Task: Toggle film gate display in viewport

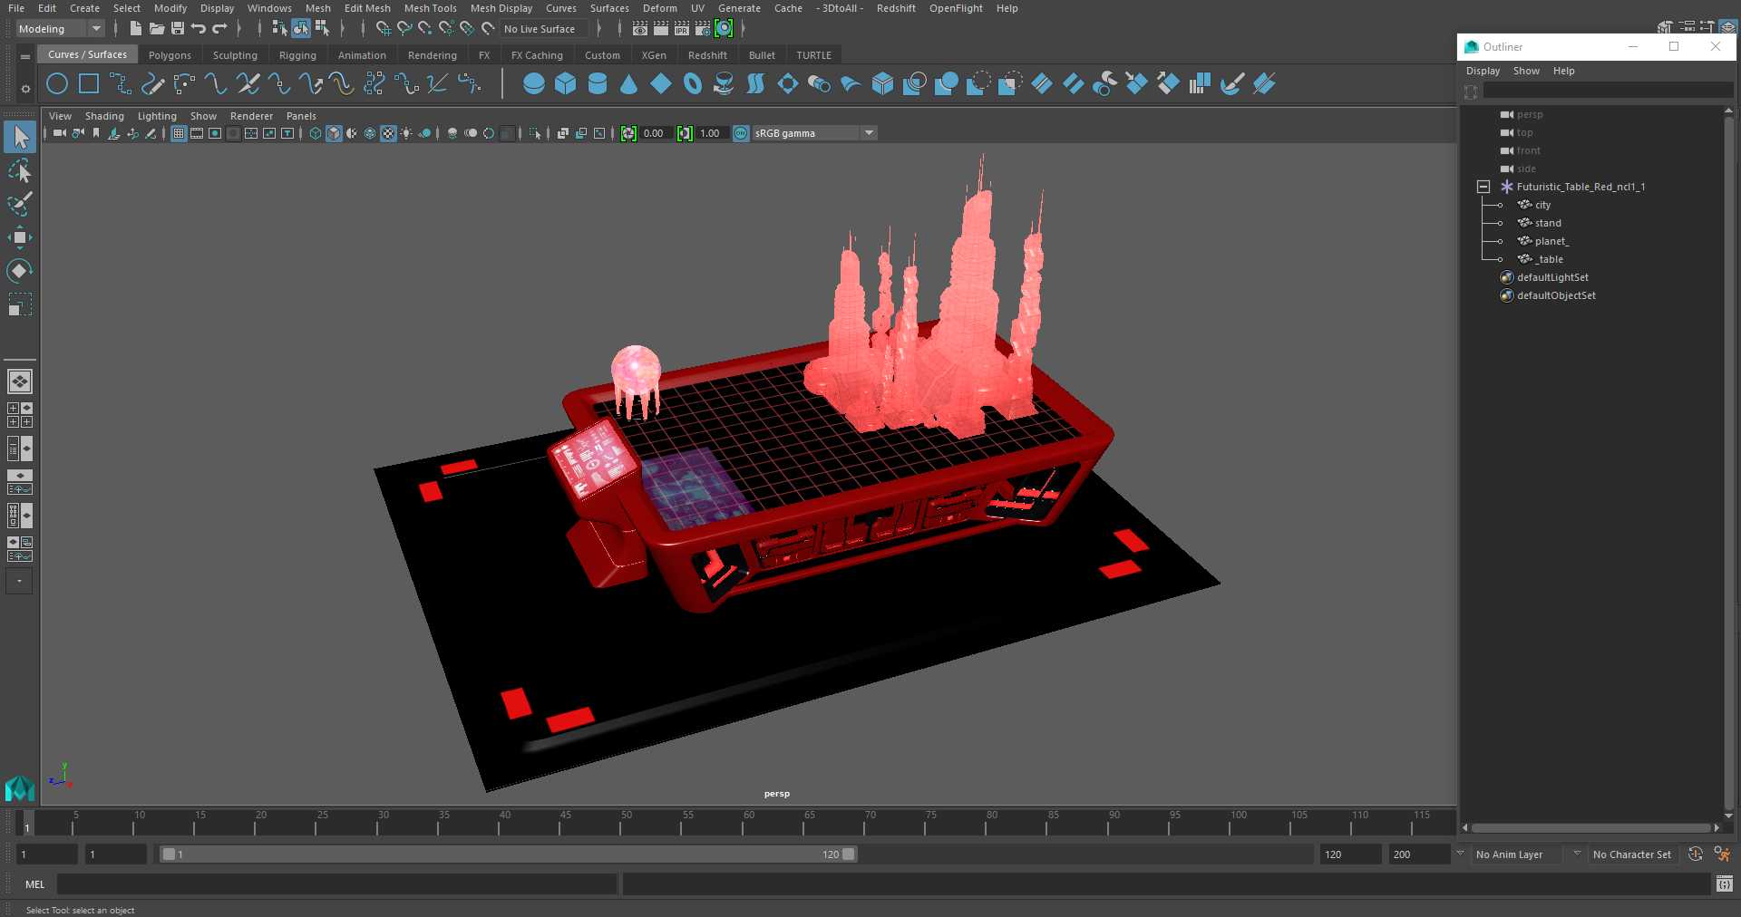Action: (x=197, y=133)
